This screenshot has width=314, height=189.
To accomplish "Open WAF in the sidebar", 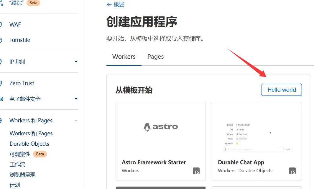I will coord(15,25).
